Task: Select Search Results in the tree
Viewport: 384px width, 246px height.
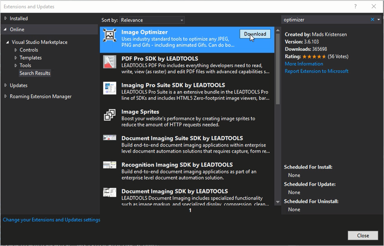Action: (x=35, y=73)
